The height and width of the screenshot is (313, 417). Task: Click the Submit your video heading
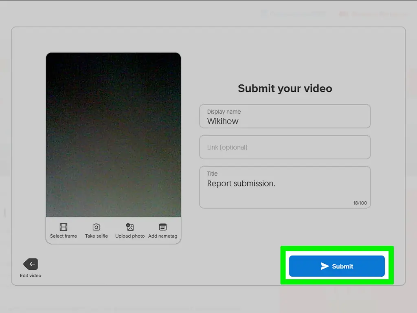click(285, 88)
